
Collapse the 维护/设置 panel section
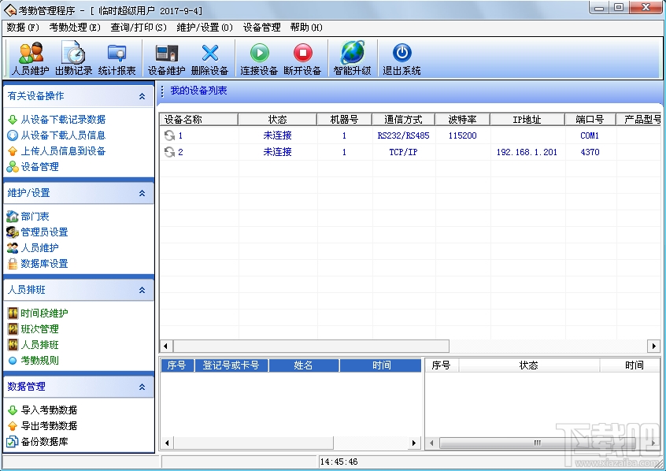(x=142, y=193)
